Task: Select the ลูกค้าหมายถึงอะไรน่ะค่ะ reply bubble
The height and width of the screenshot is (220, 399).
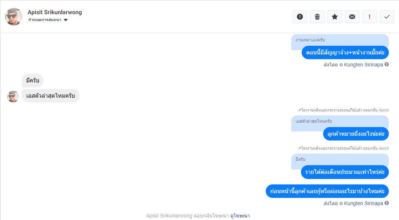Action: (356, 134)
